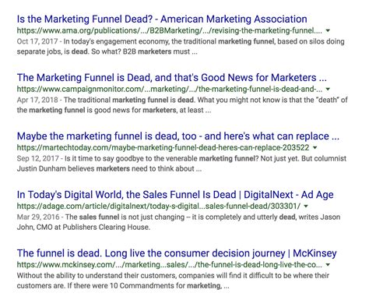The height and width of the screenshot is (300, 369).
Task: Click the Mar 29, 2016 Jason John snippet
Action: 178,222
